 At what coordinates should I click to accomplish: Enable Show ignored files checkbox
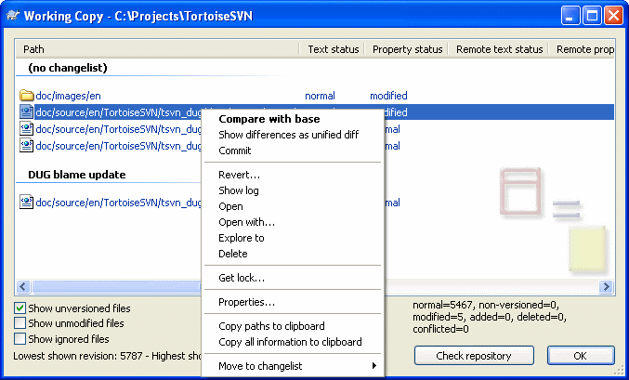(20, 339)
